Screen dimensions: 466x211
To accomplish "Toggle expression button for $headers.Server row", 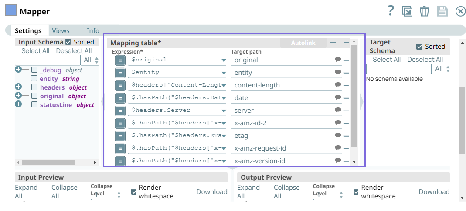I will (120, 111).
